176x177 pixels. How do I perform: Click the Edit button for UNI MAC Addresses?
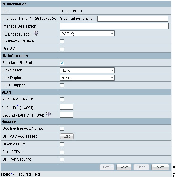pos(67,136)
